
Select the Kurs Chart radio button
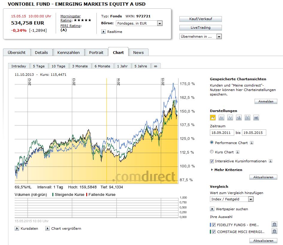click(x=212, y=152)
